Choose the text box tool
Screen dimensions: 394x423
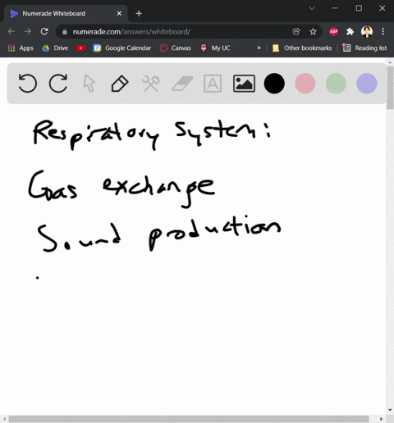click(x=213, y=84)
